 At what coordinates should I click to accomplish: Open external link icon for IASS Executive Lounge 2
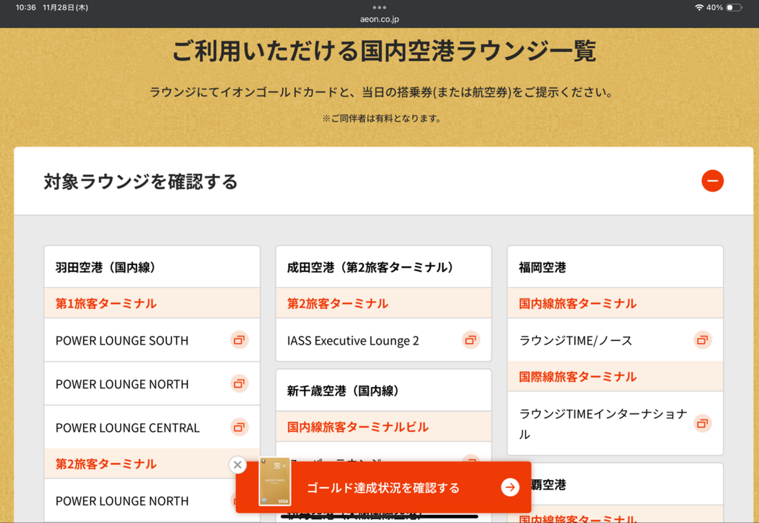click(471, 340)
